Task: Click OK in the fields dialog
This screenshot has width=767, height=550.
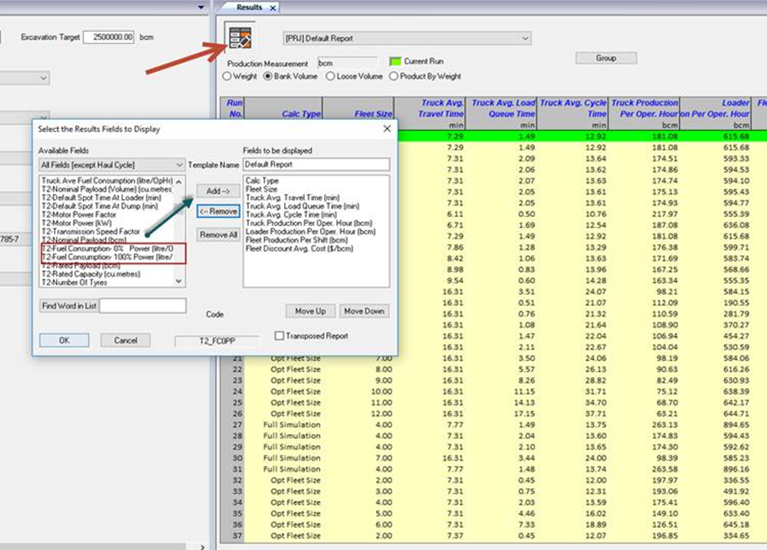Action: (64, 340)
